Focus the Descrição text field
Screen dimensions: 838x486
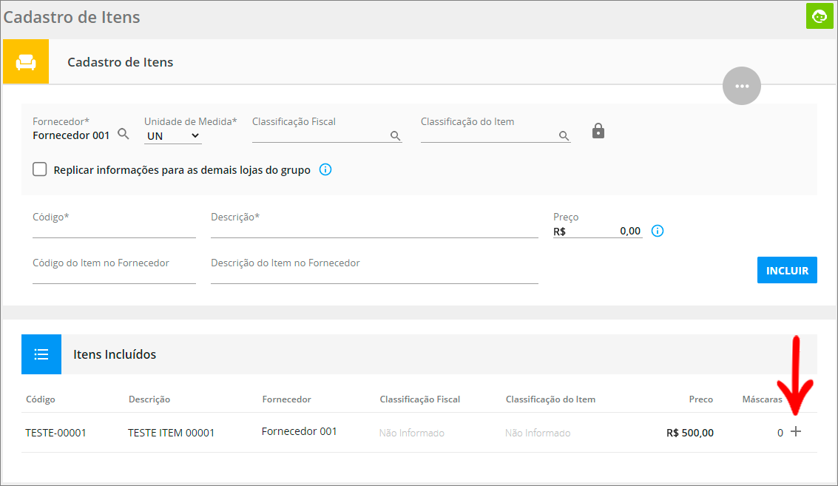(374, 229)
